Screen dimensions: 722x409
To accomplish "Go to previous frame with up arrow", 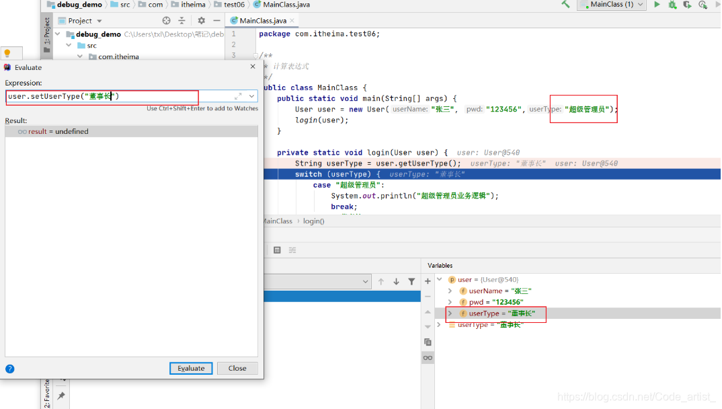I will (x=380, y=281).
